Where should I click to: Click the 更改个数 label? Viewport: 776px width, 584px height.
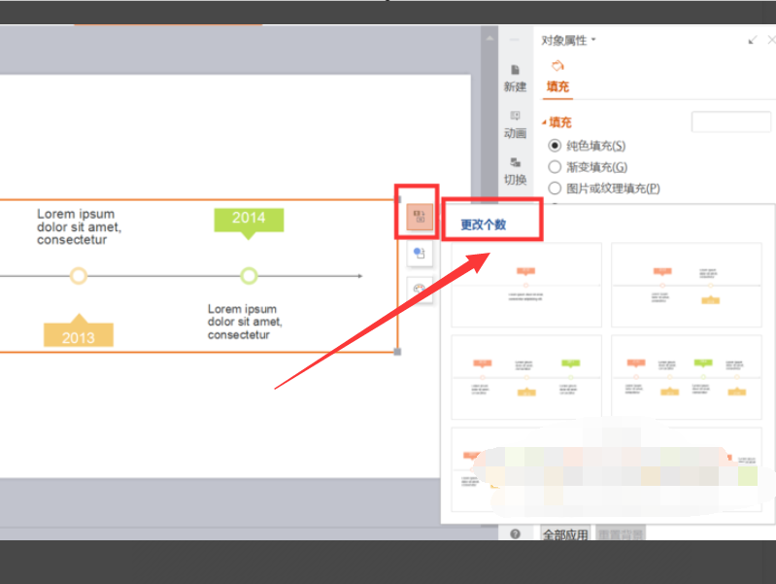(x=484, y=224)
